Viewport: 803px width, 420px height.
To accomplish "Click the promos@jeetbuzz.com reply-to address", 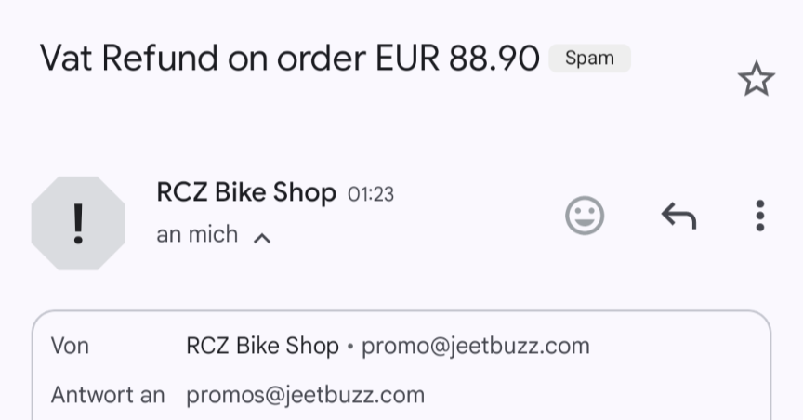I will point(305,395).
